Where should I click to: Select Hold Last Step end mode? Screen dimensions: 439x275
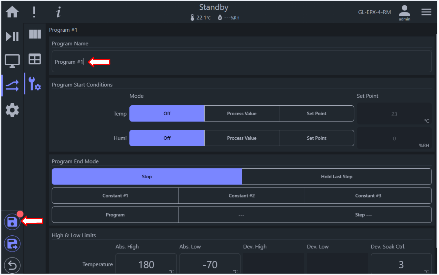(x=336, y=177)
